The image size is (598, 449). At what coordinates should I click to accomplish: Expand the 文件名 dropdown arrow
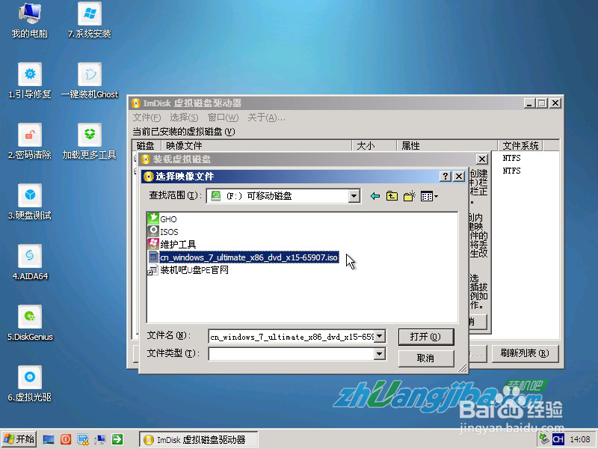point(380,336)
